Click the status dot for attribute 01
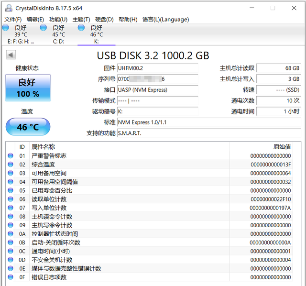Viewport: 306px width, 286px height. 11,156
